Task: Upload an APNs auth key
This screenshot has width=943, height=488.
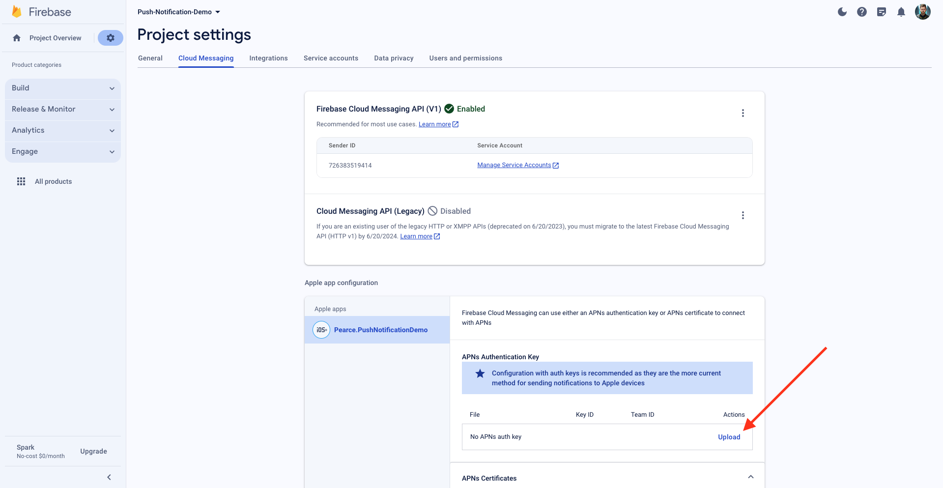Action: 729,437
